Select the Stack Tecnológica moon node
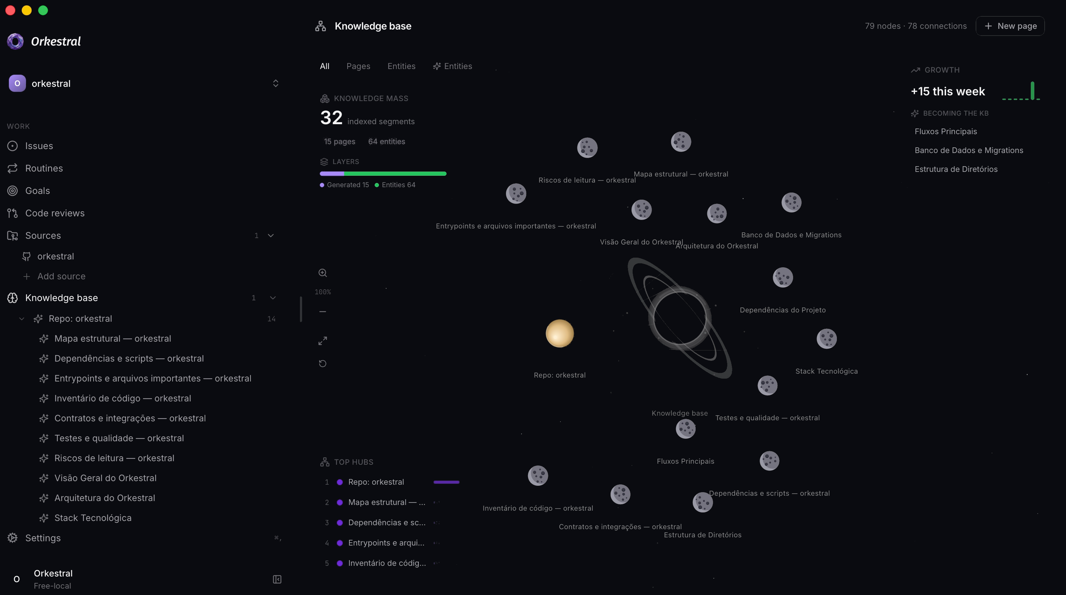 click(x=827, y=338)
